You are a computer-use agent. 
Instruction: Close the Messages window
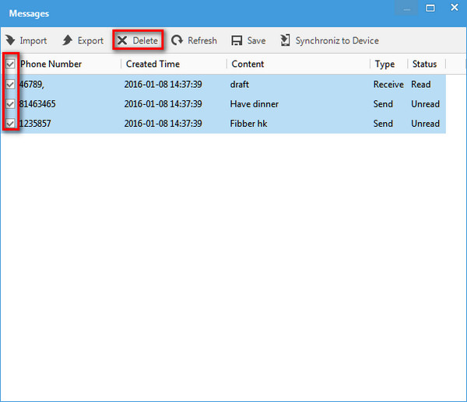pyautogui.click(x=452, y=9)
